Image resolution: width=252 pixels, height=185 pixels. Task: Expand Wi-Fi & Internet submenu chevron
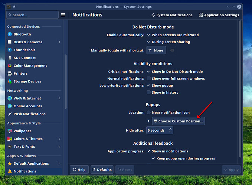click(59, 98)
